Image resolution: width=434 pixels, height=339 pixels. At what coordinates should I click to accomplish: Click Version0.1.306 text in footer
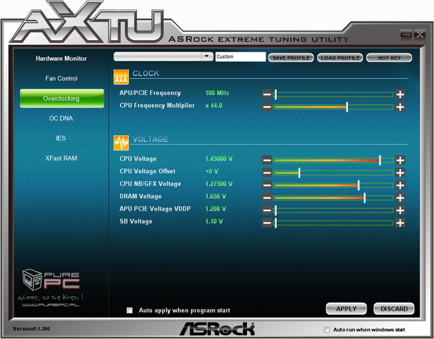(31, 329)
